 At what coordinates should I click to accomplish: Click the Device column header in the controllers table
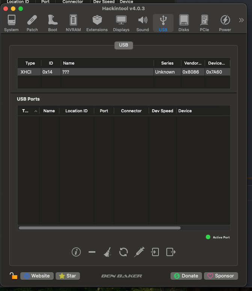217,63
